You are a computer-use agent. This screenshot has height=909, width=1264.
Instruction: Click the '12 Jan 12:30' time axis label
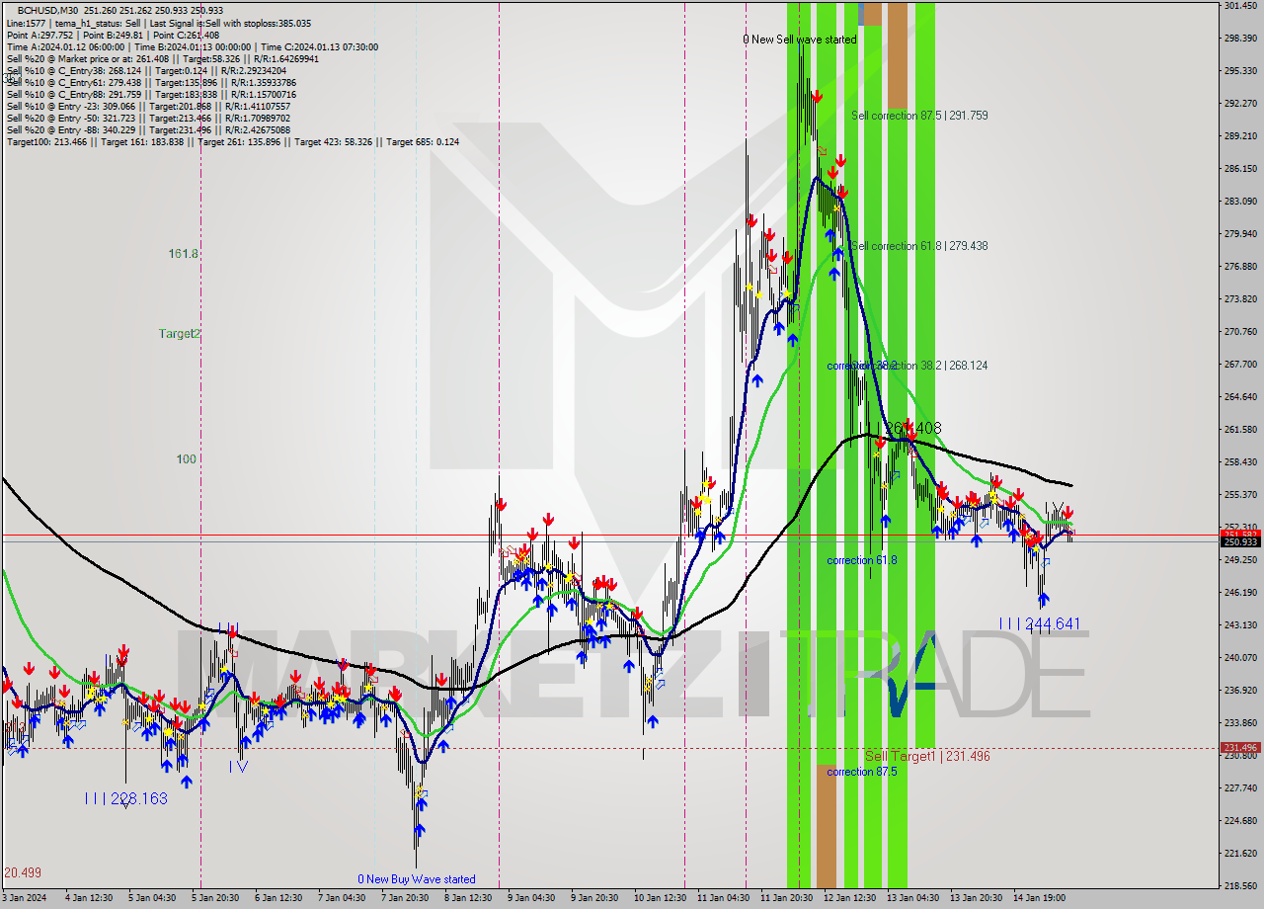pyautogui.click(x=849, y=897)
